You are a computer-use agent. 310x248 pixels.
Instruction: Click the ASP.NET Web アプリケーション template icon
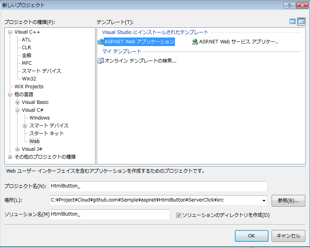click(x=101, y=42)
